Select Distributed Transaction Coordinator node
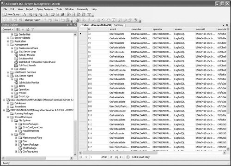This screenshot has width=231, height=166. tap(37, 62)
